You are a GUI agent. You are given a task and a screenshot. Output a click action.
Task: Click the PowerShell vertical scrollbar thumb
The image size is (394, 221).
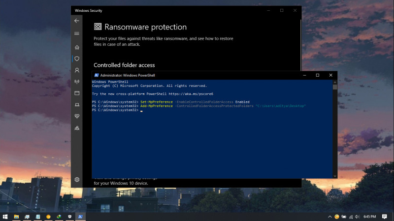[x=335, y=87]
